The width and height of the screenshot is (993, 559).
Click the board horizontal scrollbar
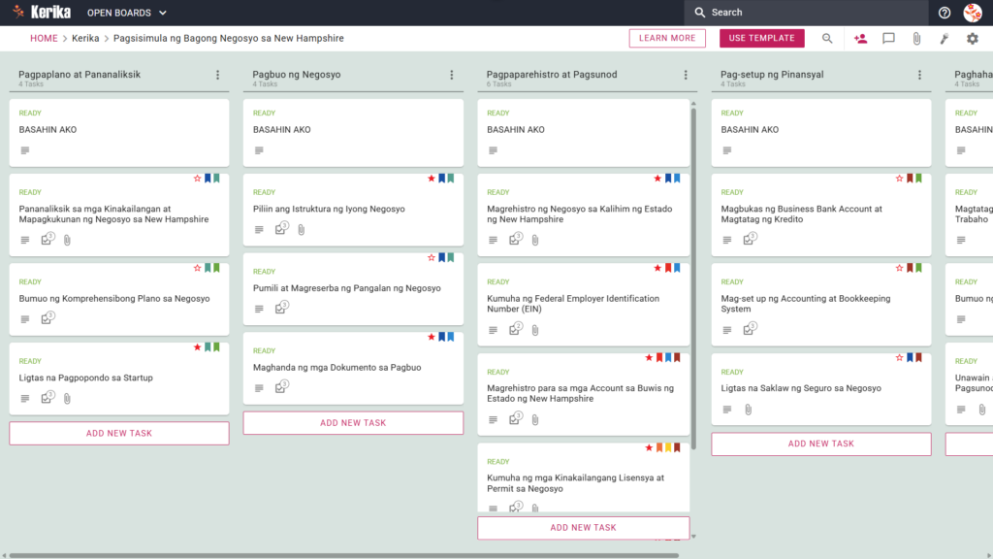(x=344, y=556)
